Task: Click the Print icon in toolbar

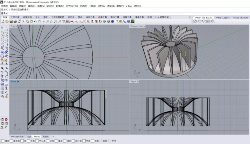Action: pyautogui.click(x=15, y=22)
